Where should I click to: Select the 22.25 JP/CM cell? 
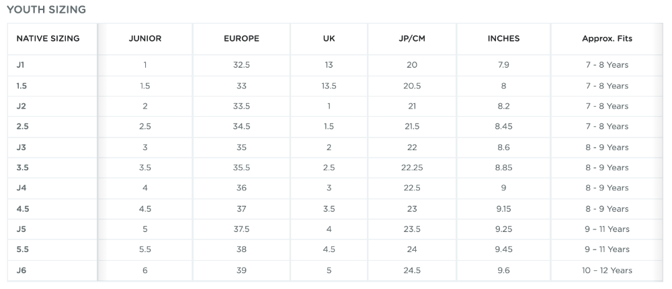coord(412,168)
